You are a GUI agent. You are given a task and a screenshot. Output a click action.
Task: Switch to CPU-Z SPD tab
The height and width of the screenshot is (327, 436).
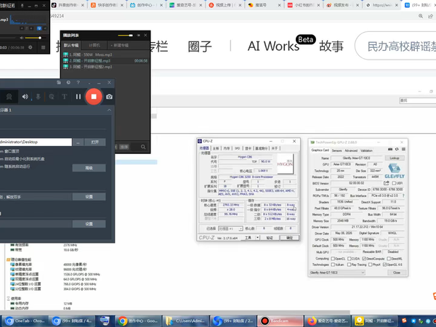[237, 148]
